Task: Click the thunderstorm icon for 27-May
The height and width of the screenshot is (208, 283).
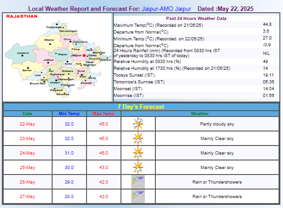Action: click(138, 196)
